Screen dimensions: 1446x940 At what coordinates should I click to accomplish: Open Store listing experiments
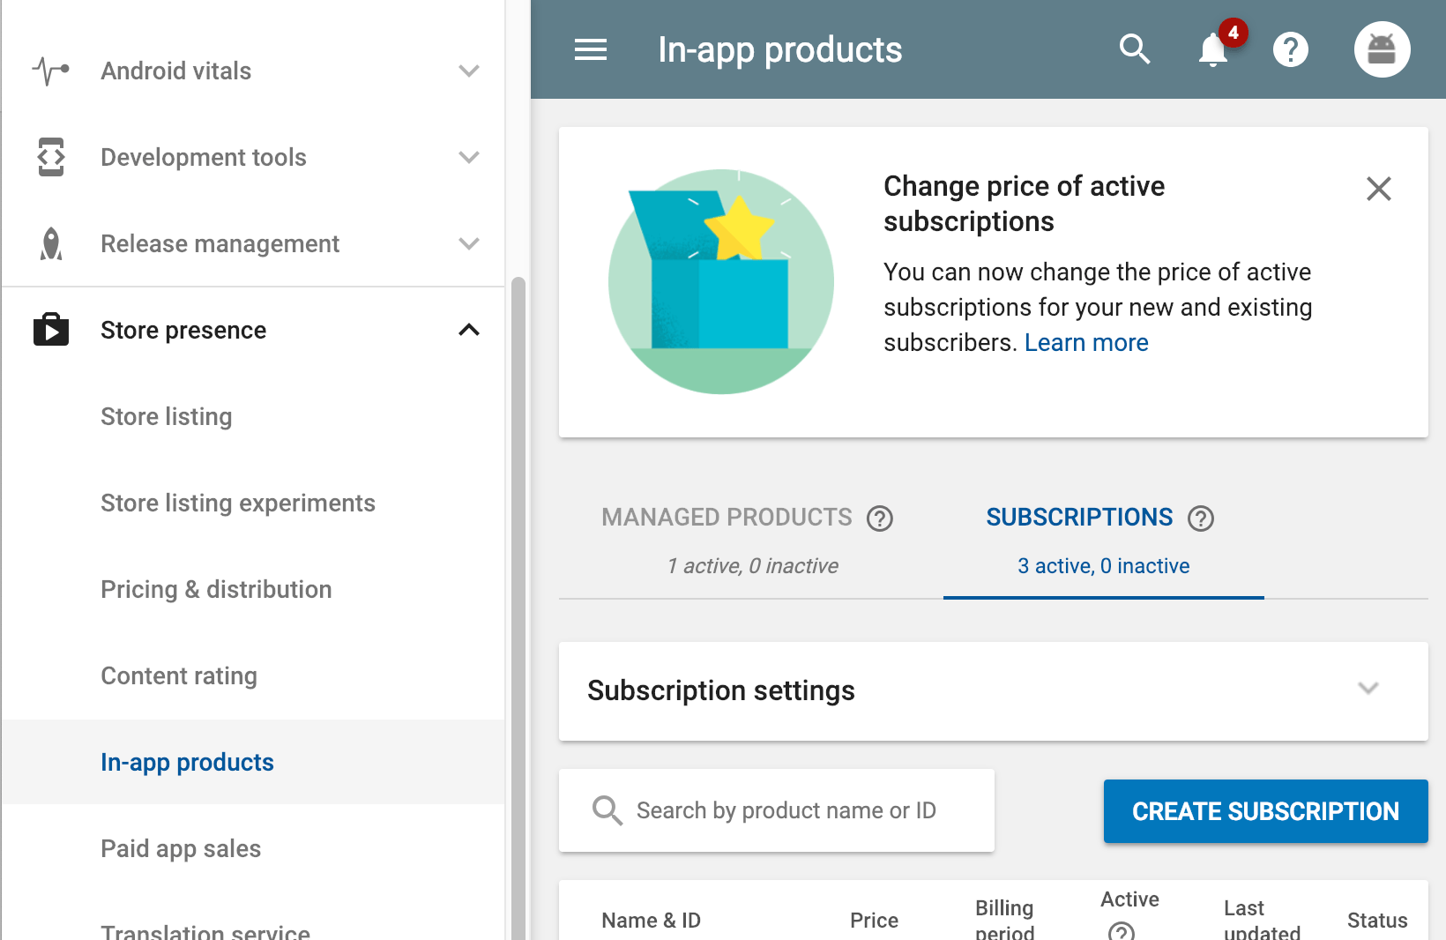238,503
